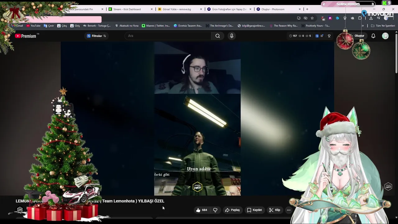Click the trophy icon in YouTube header
The width and height of the screenshot is (398, 224).
pyautogui.click(x=329, y=36)
